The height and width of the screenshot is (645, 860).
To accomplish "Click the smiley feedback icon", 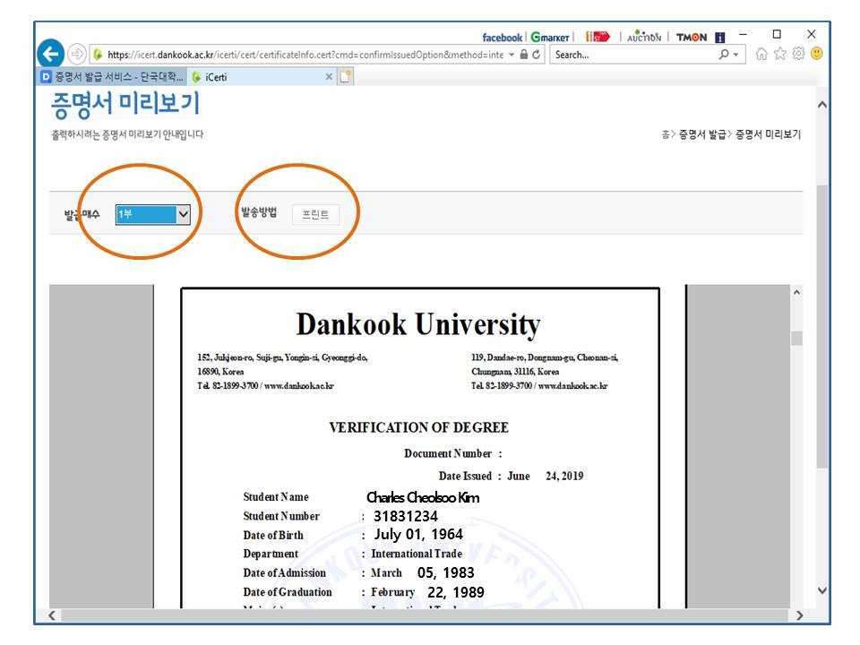I will coord(816,54).
